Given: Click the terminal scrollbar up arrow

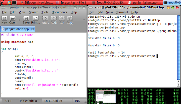Looking at the screenshot, I should pos(178,82).
